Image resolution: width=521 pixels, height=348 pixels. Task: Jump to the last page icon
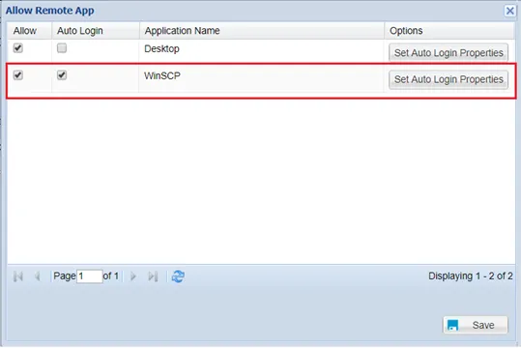[x=153, y=276]
